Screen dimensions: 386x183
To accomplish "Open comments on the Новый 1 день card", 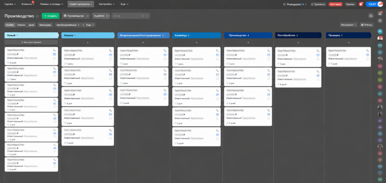I will coord(54,76).
